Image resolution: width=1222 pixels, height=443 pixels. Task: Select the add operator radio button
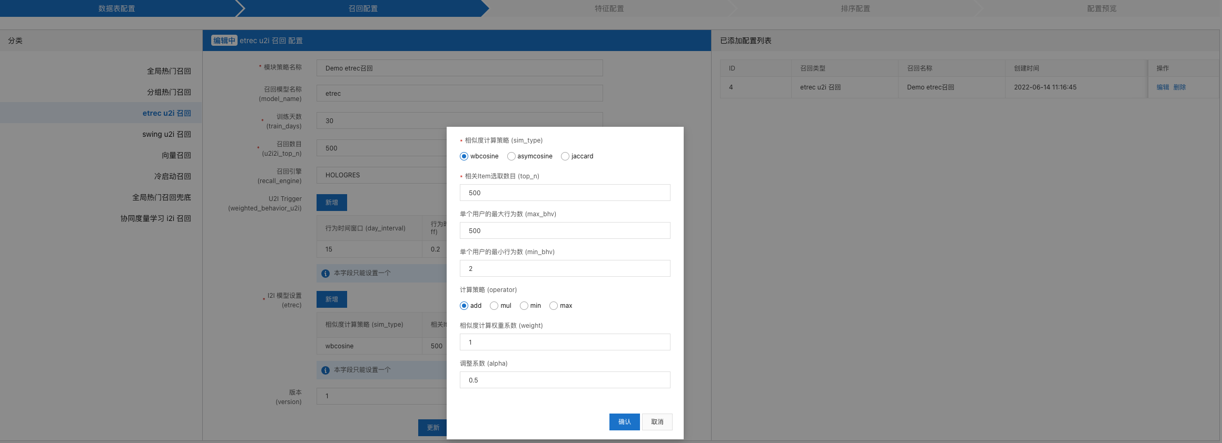click(464, 306)
